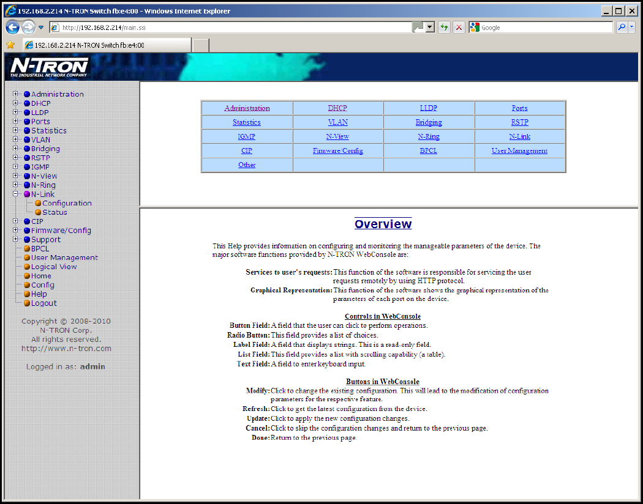
Task: Click the blue bullet beside Administration
Action: point(27,94)
